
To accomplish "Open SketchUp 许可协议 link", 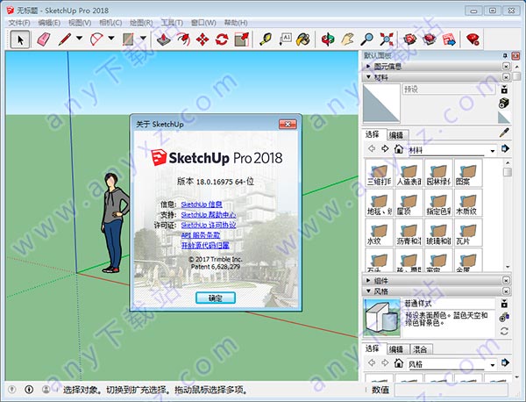I will point(209,225).
